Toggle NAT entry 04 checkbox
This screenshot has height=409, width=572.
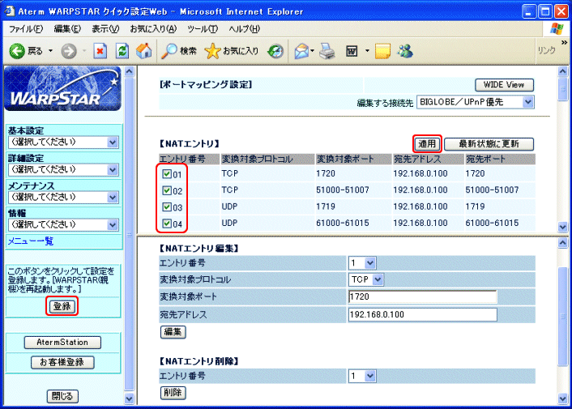(166, 224)
